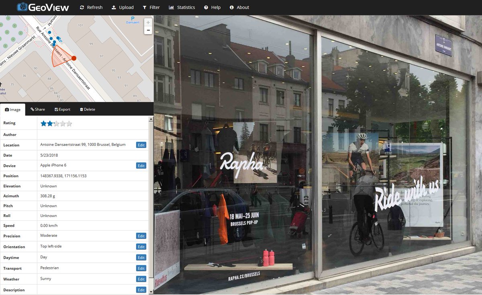482x295 pixels.
Task: Edit the Daytime value
Action: click(141, 258)
